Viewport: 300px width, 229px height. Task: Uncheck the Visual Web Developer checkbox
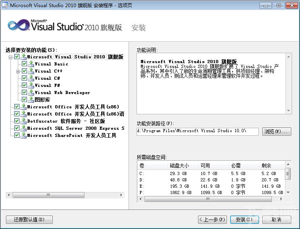pos(24,92)
